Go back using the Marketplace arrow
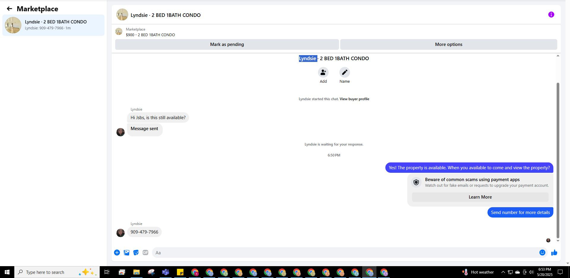 coord(9,9)
